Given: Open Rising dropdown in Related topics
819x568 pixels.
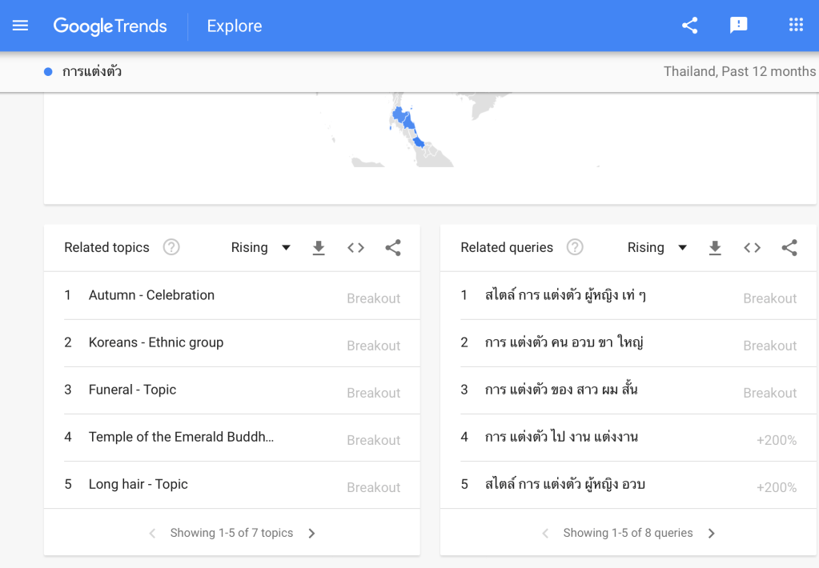Looking at the screenshot, I should coord(261,248).
